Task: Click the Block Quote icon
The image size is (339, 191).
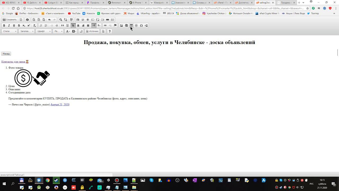Action: pyautogui.click(x=63, y=25)
